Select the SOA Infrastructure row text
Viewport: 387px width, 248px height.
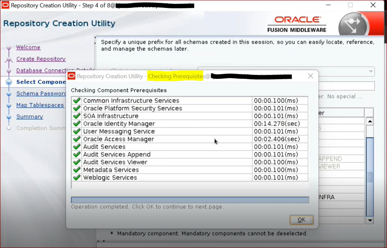pyautogui.click(x=111, y=116)
